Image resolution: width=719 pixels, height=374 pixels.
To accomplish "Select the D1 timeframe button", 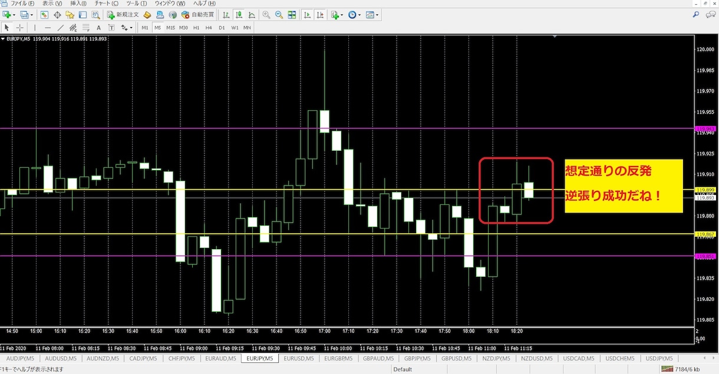I will pos(222,28).
